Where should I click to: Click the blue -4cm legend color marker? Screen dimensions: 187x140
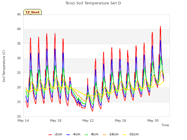[x=68, y=135]
